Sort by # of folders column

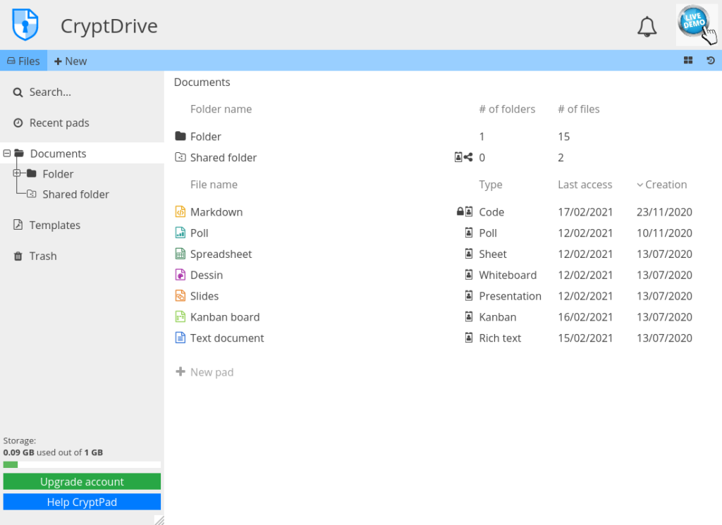(x=507, y=109)
